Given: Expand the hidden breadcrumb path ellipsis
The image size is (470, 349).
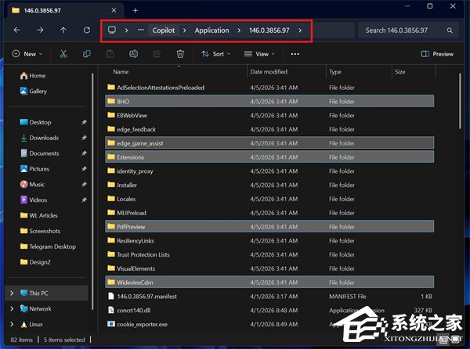Looking at the screenshot, I should click(140, 30).
